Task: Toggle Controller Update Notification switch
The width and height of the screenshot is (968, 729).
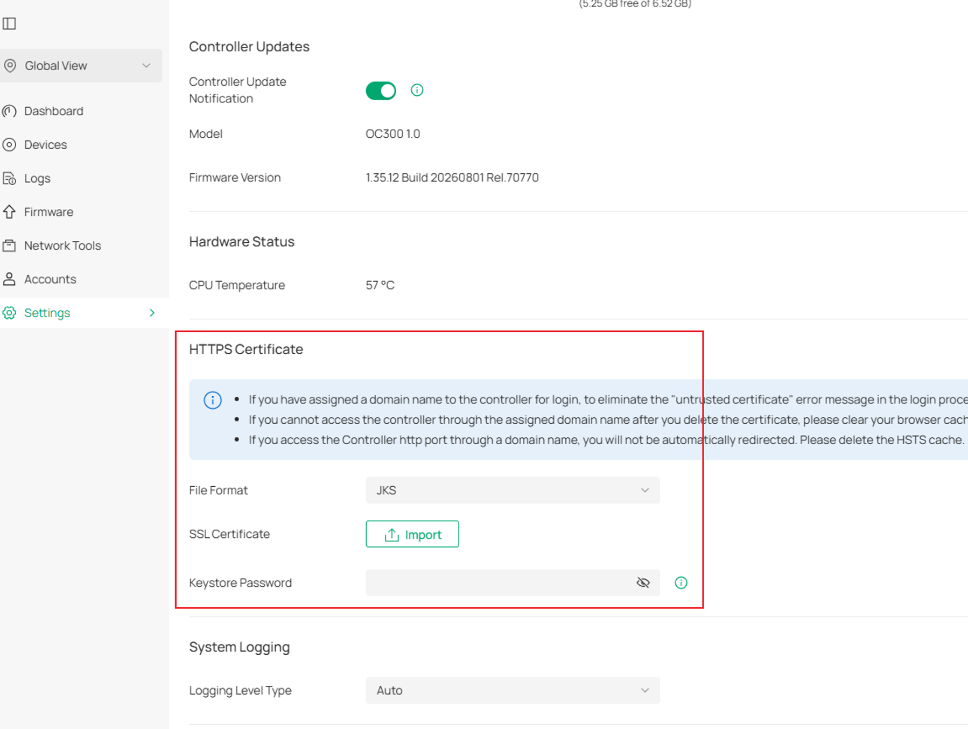Action: [381, 90]
